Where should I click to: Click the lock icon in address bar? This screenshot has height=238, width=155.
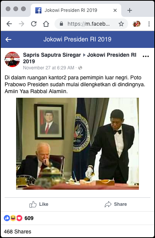[x=61, y=23]
